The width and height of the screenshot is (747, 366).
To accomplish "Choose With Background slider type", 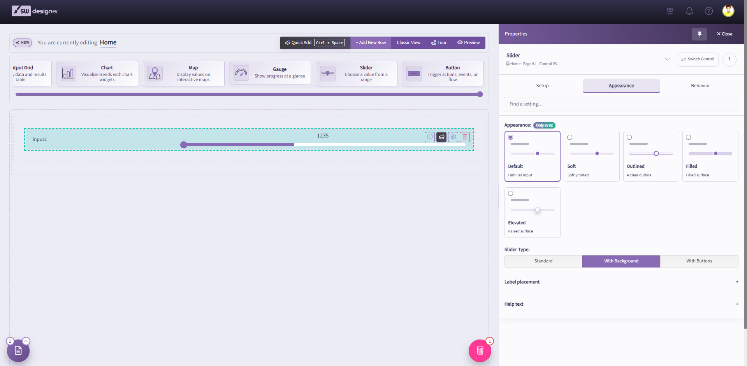I will pos(621,261).
